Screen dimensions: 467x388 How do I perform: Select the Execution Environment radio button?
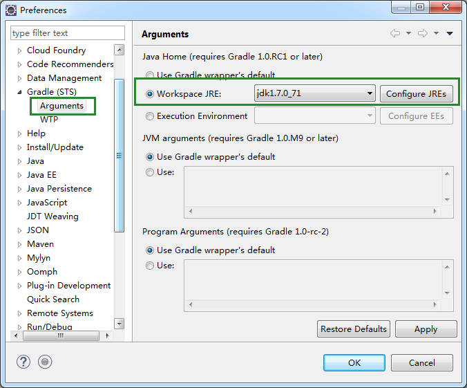[150, 116]
